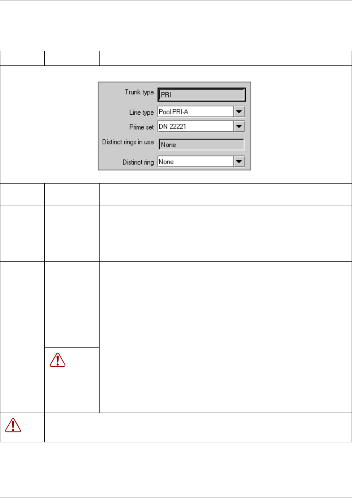The image size is (352, 498).
Task: Click the warning triangle icon in the bottom-left cell
Action: 13,425
